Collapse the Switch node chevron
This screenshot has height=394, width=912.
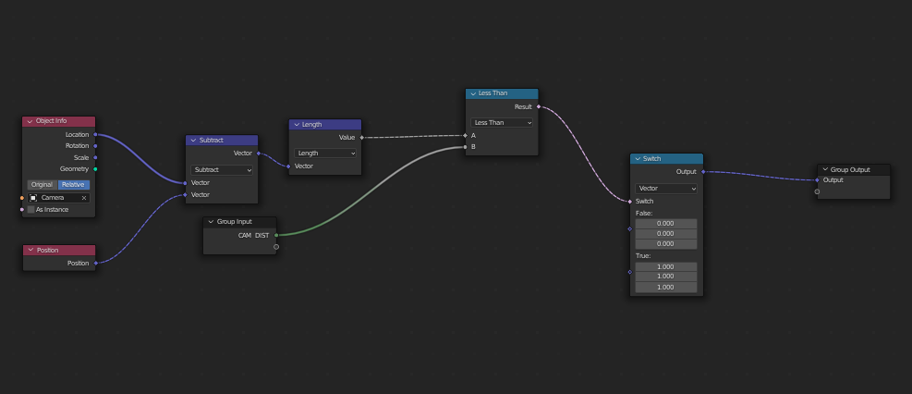coord(638,159)
